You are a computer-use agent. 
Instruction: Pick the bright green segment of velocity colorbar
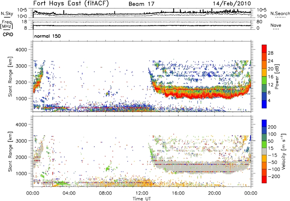tap(264, 144)
